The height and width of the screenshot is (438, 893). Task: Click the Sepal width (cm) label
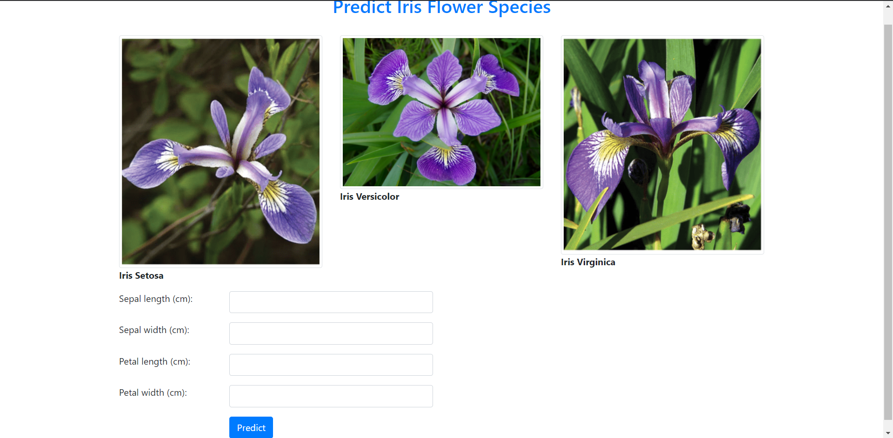tap(154, 330)
